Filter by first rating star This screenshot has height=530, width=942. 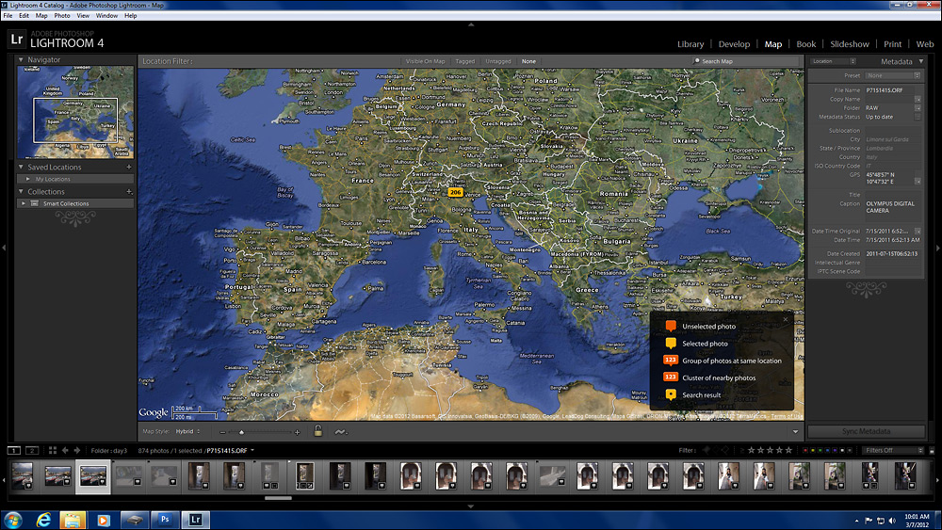(751, 450)
